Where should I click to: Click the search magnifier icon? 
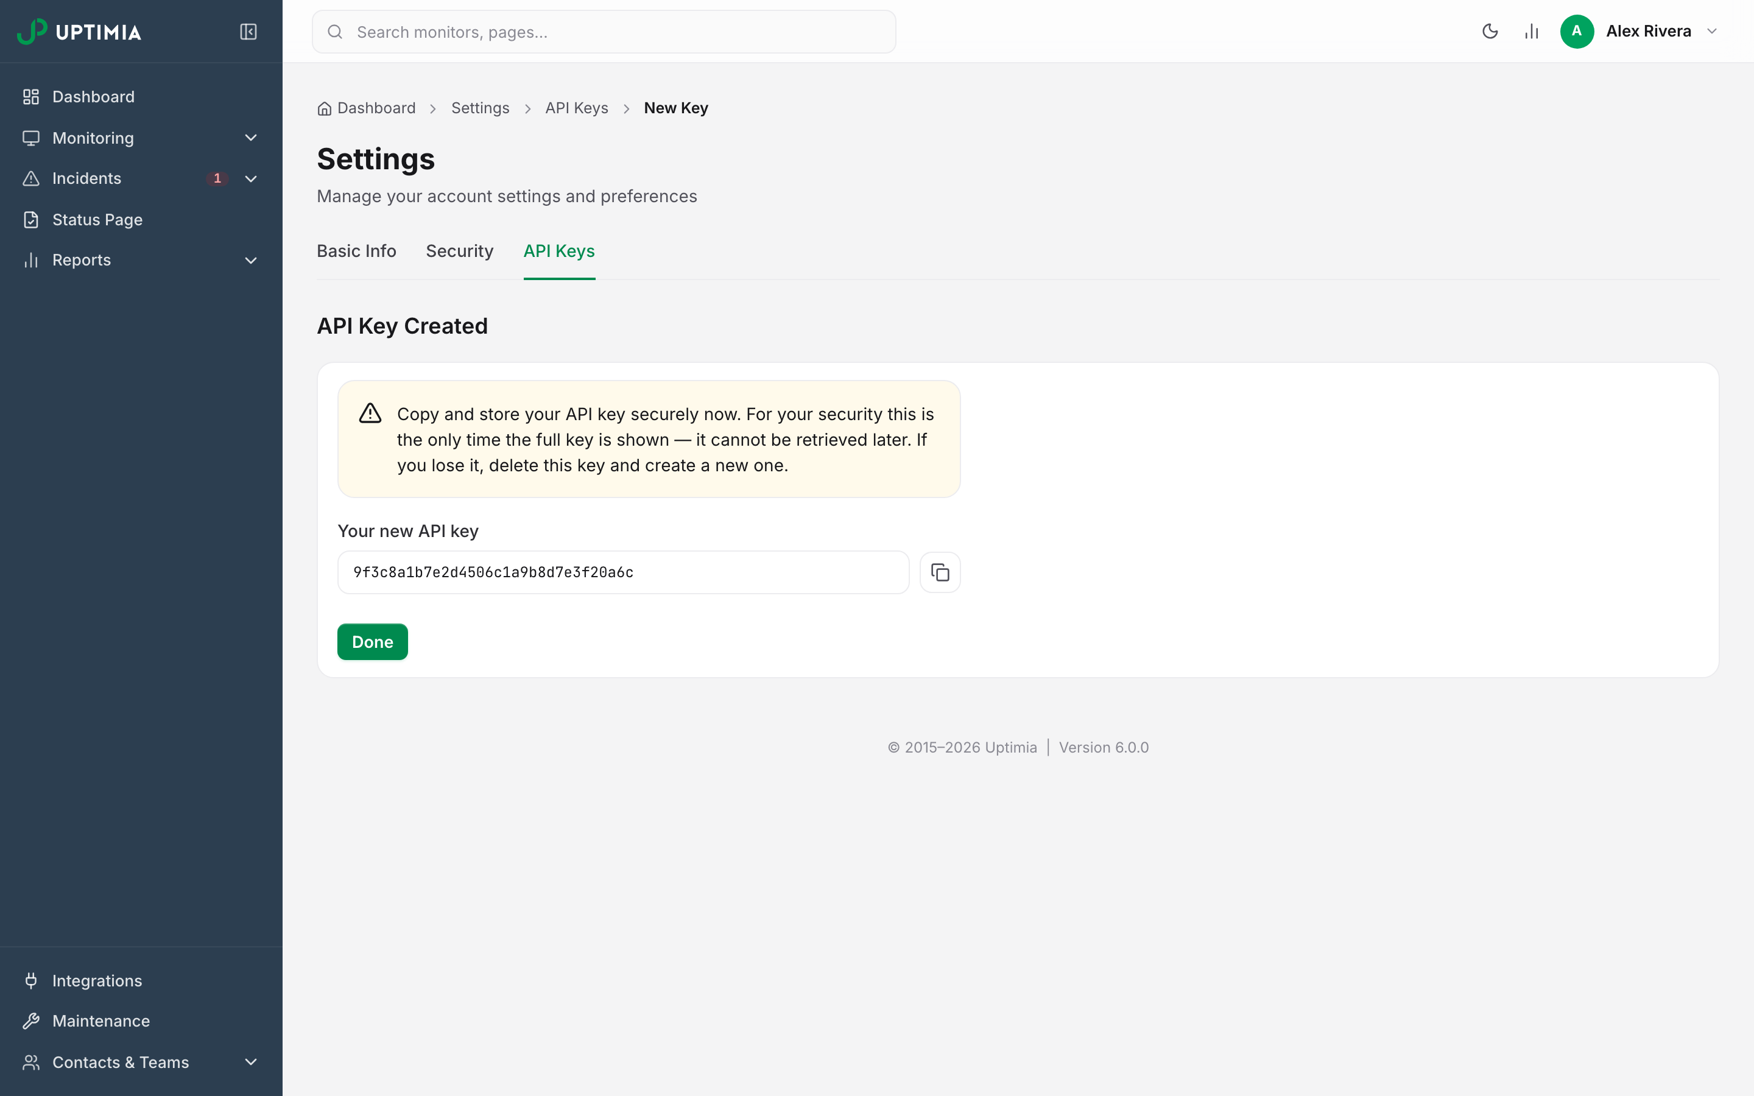335,32
